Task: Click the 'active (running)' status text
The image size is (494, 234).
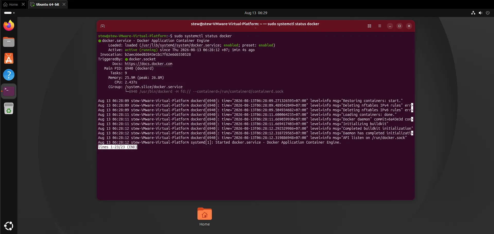Action: coord(141,50)
